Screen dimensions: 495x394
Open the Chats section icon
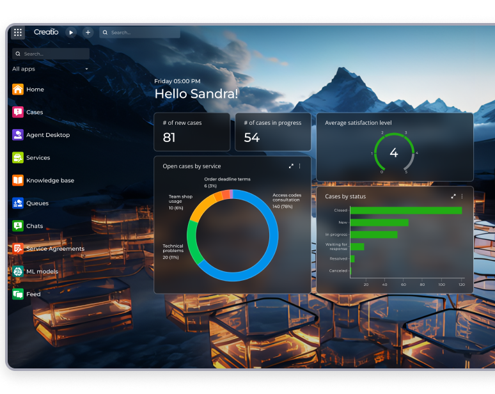tap(18, 226)
